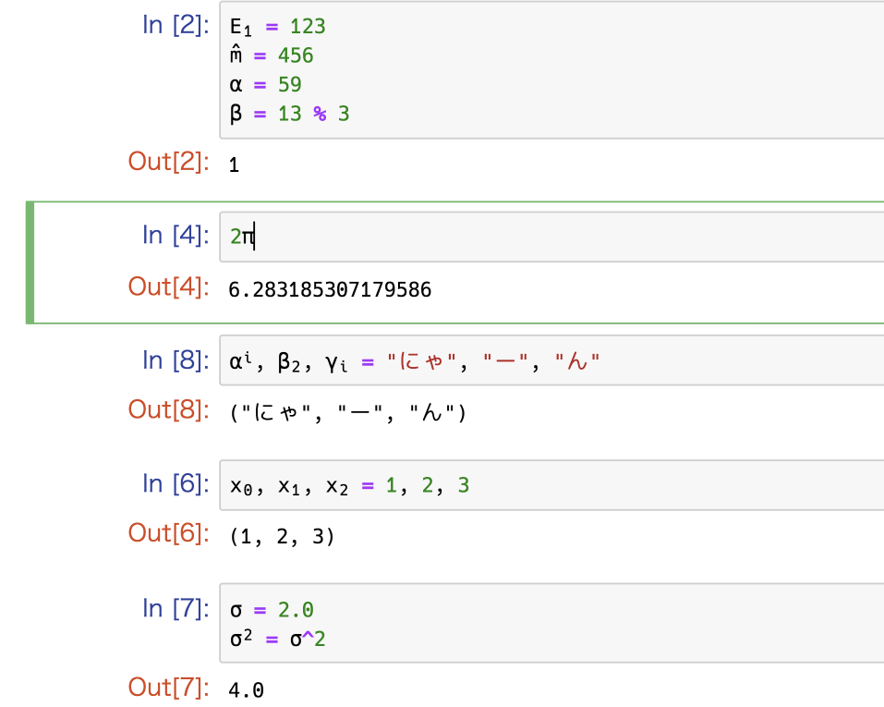Select the Out[8] tuple output text

point(348,412)
